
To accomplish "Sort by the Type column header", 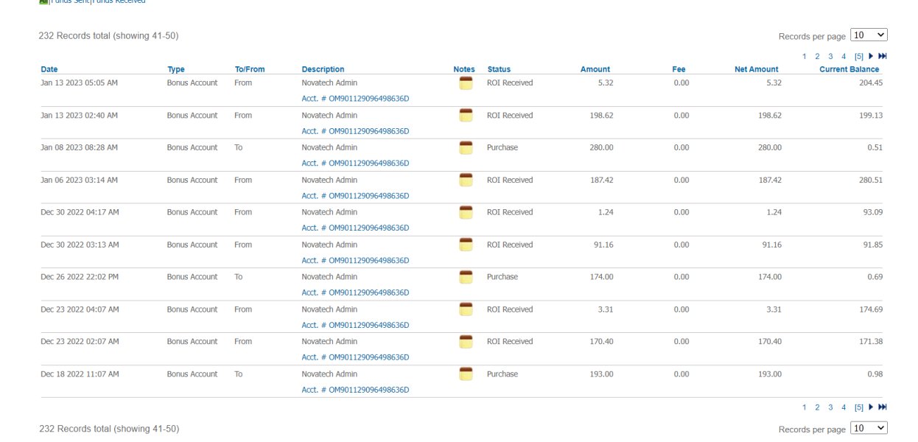I will point(176,69).
